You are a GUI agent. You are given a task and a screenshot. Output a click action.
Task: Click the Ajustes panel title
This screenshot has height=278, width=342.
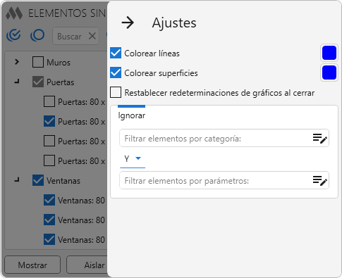click(x=174, y=23)
